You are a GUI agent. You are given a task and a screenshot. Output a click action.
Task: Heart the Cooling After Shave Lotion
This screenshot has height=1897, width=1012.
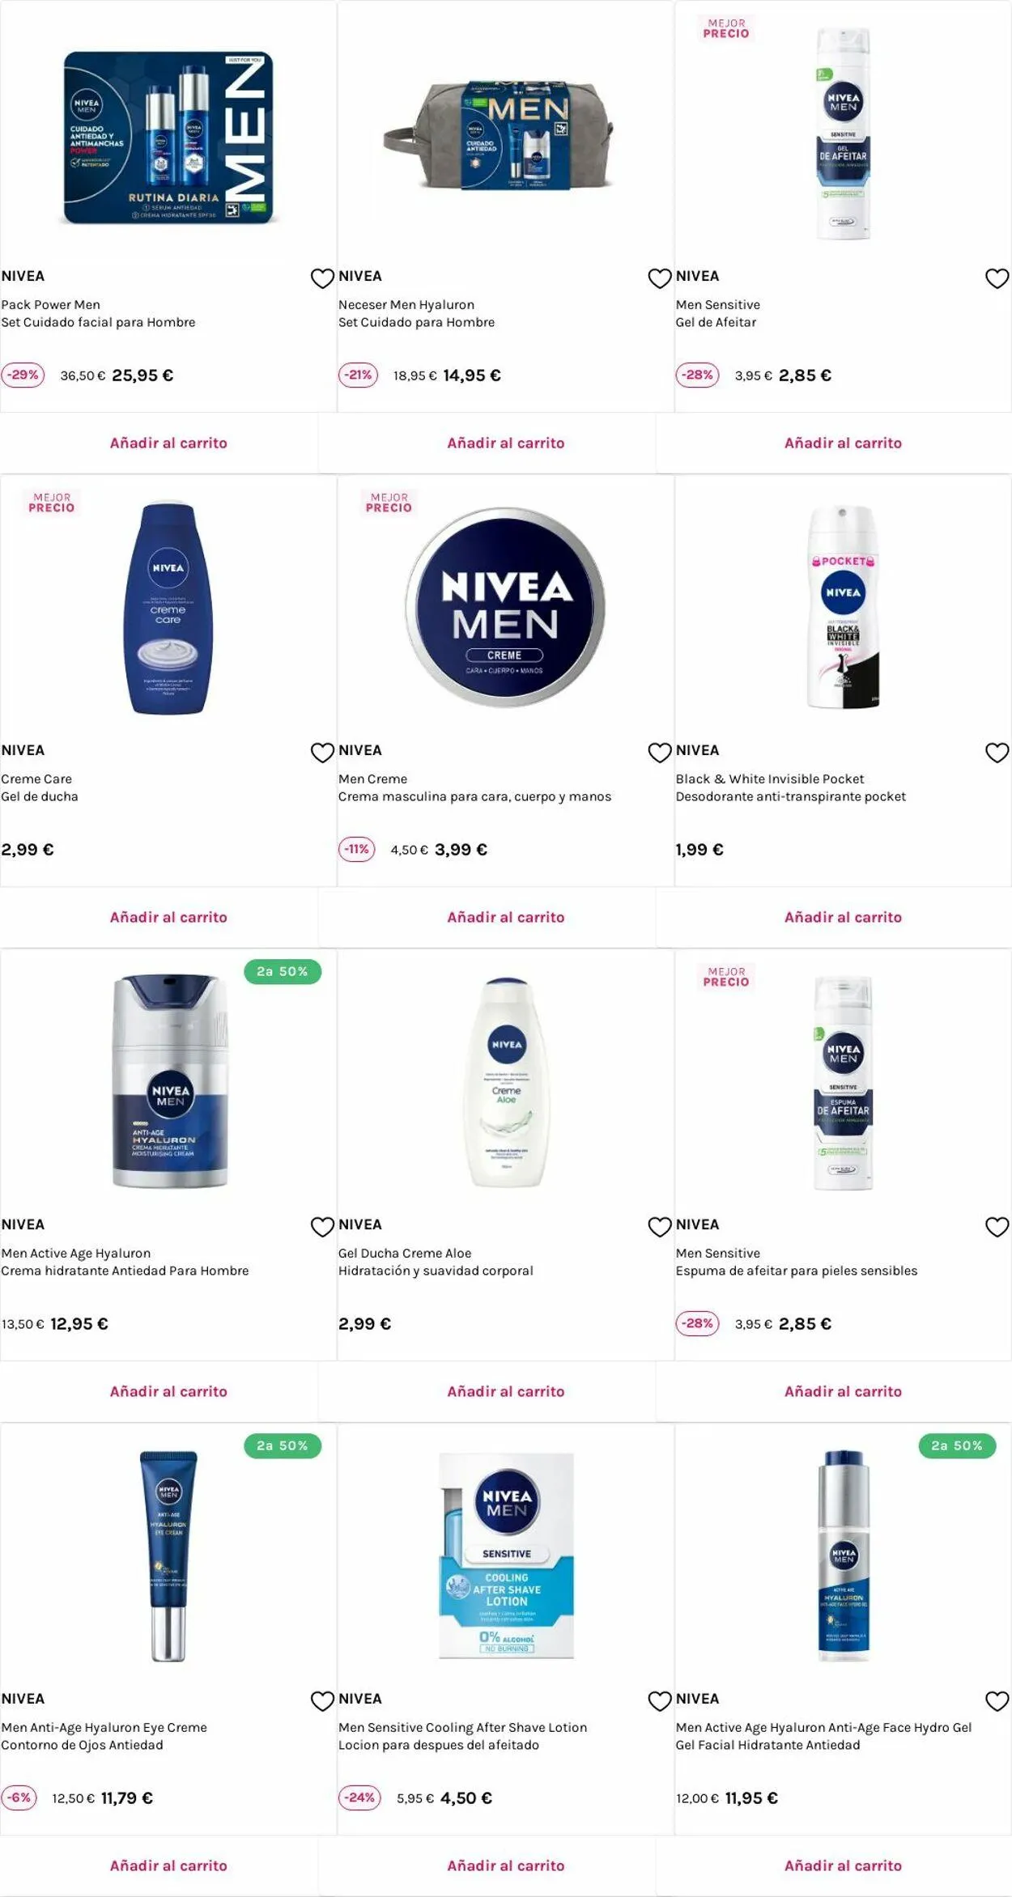tap(660, 1701)
